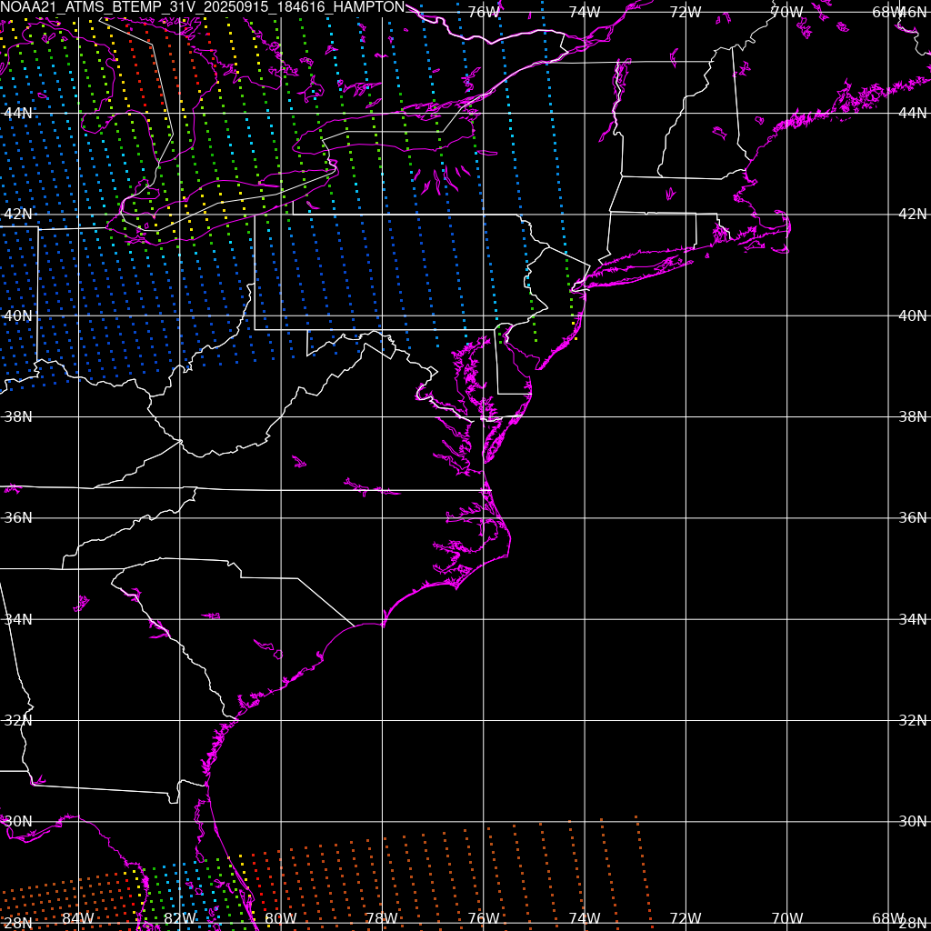Click the 72W label along bottom edge
The height and width of the screenshot is (931, 931).
click(x=686, y=918)
